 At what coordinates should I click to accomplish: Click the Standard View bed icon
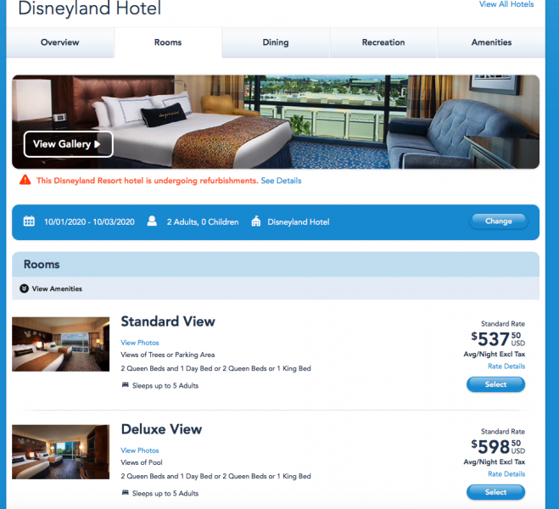pyautogui.click(x=126, y=385)
